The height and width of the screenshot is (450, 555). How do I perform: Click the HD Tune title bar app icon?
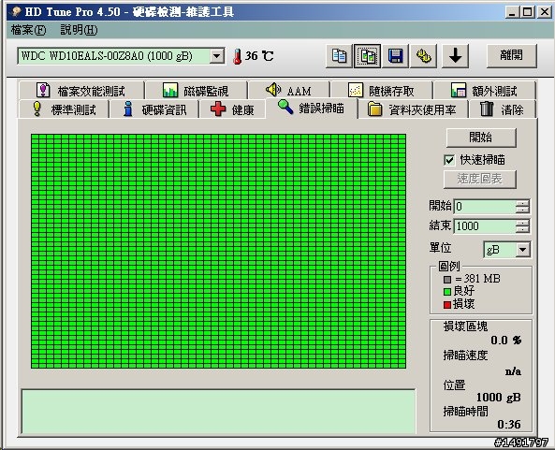point(16,11)
